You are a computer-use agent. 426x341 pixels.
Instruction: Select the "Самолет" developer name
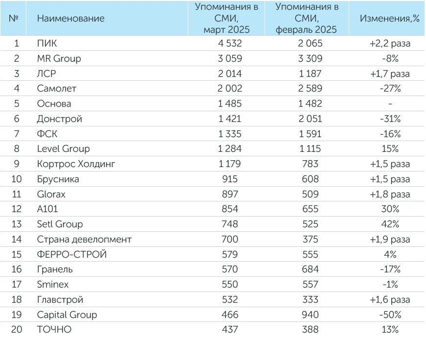57,89
